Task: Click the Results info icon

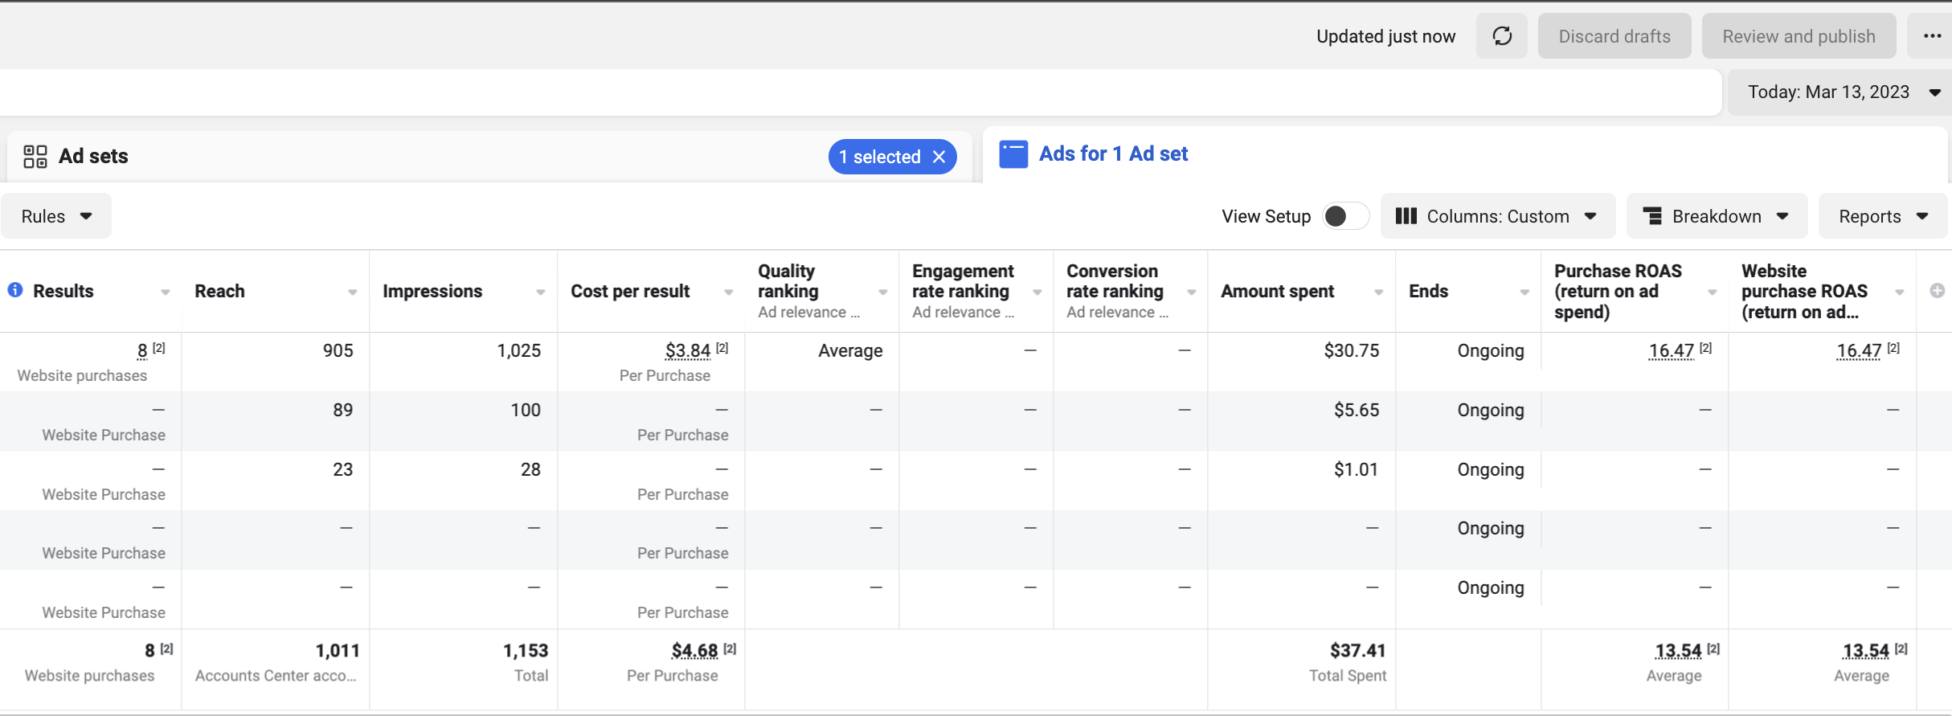Action: point(15,290)
